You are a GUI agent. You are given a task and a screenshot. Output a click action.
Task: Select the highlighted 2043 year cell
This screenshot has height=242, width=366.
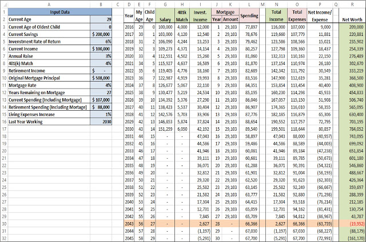click(129, 224)
